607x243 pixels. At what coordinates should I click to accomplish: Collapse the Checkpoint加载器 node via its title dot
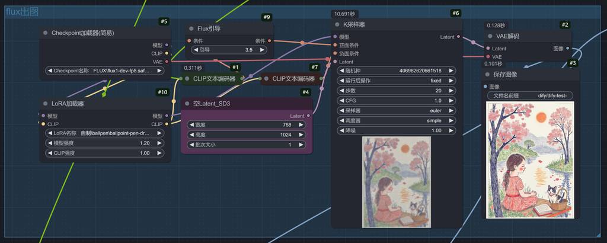pos(46,33)
